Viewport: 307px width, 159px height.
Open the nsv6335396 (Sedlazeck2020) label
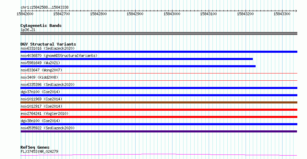(48, 85)
